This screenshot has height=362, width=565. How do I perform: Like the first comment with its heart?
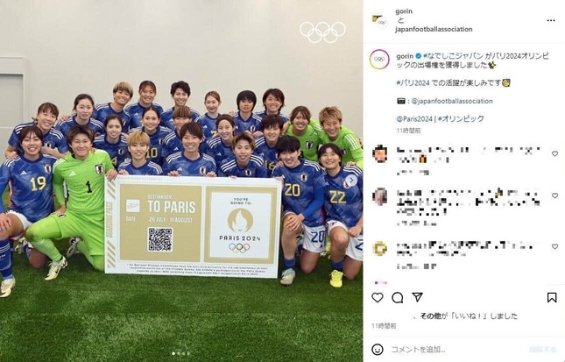pos(554,153)
